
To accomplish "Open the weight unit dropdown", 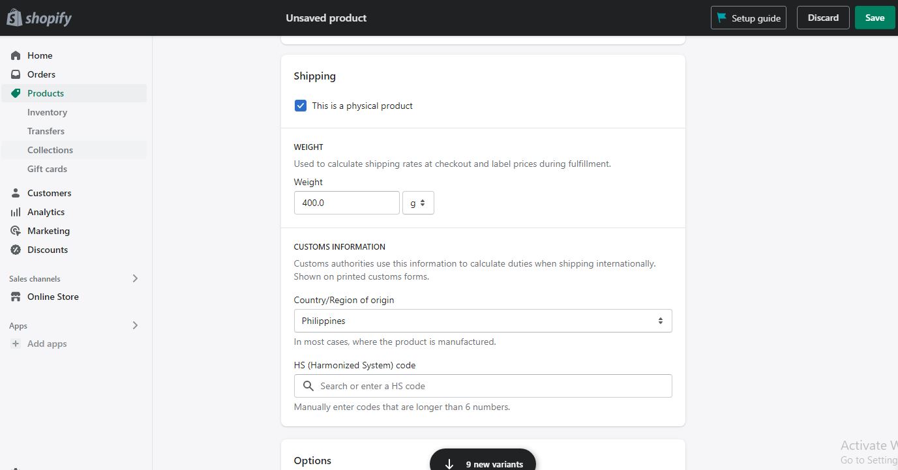I will [418, 203].
